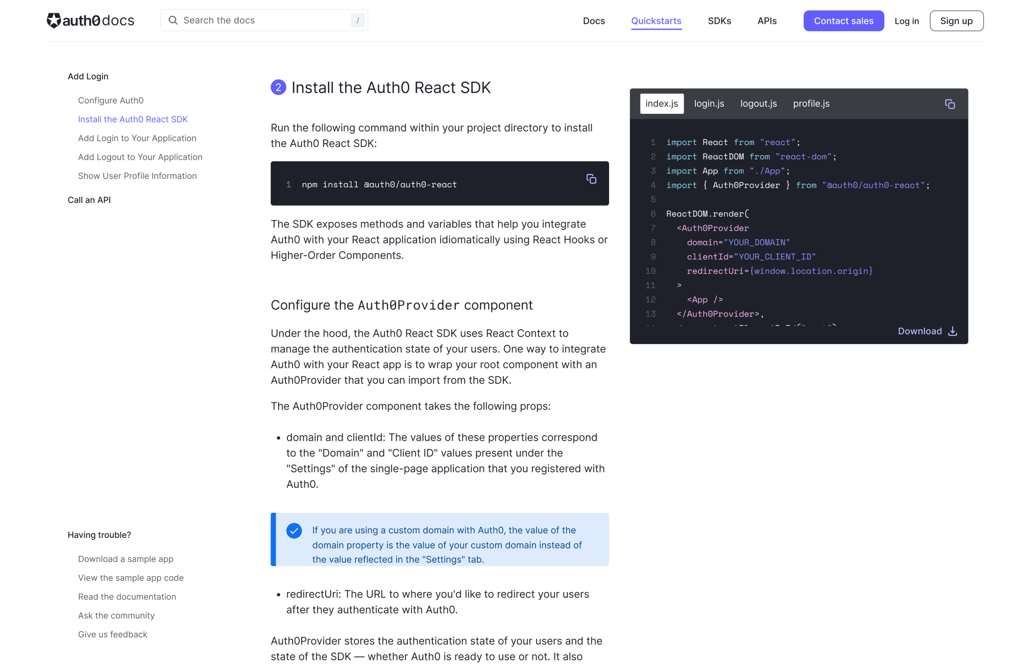Click the ReactDOM.render( code line
The height and width of the screenshot is (666, 1021).
(707, 214)
